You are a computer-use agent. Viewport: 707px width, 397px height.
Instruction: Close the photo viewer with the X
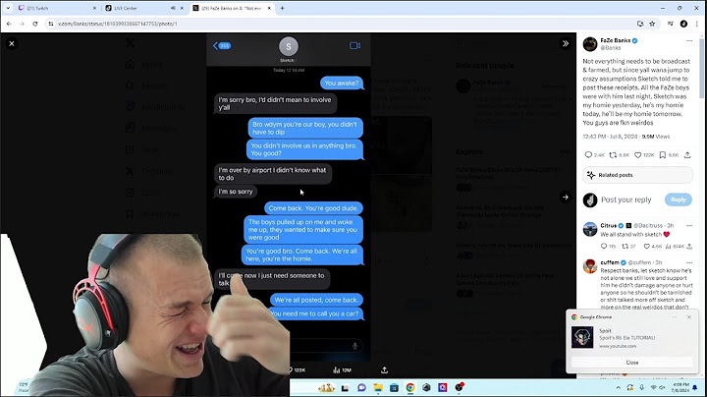pos(12,44)
